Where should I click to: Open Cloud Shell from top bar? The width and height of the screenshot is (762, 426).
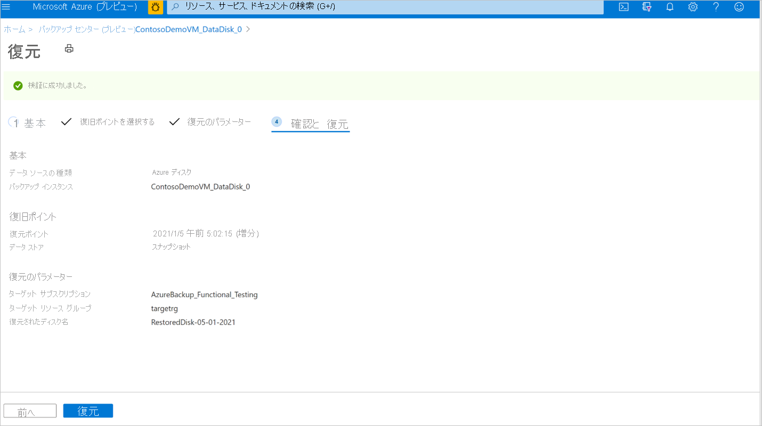623,7
